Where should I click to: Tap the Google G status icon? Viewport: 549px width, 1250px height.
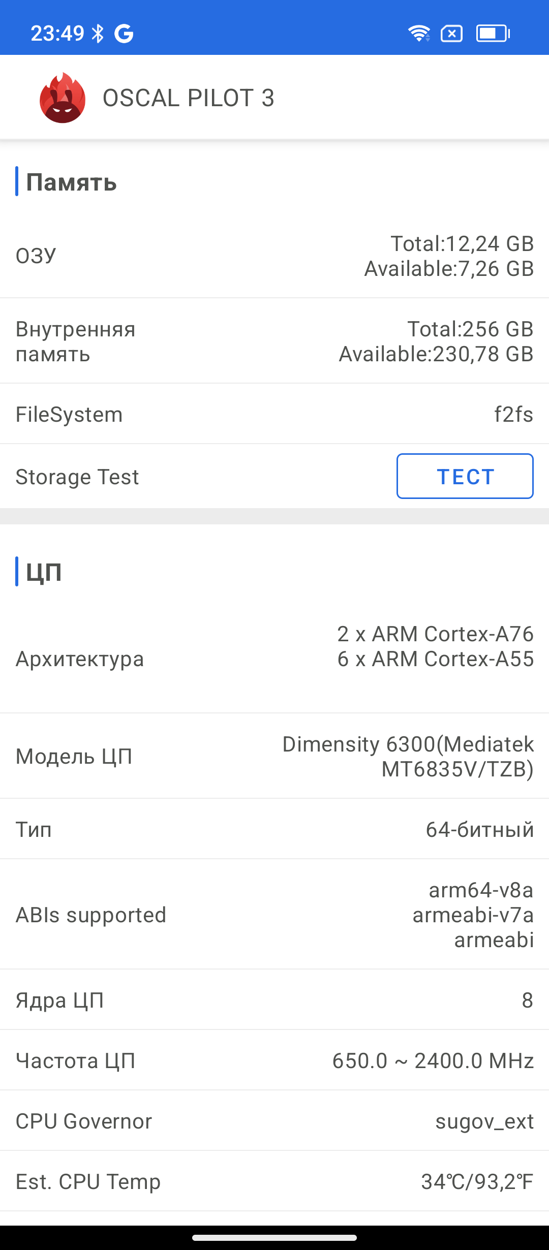pos(124,34)
